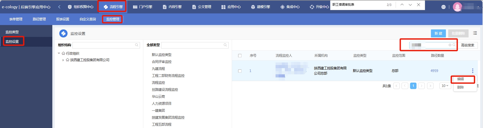Click the back chevron beside the app title
The width and height of the screenshot is (483, 128).
(x=59, y=7)
